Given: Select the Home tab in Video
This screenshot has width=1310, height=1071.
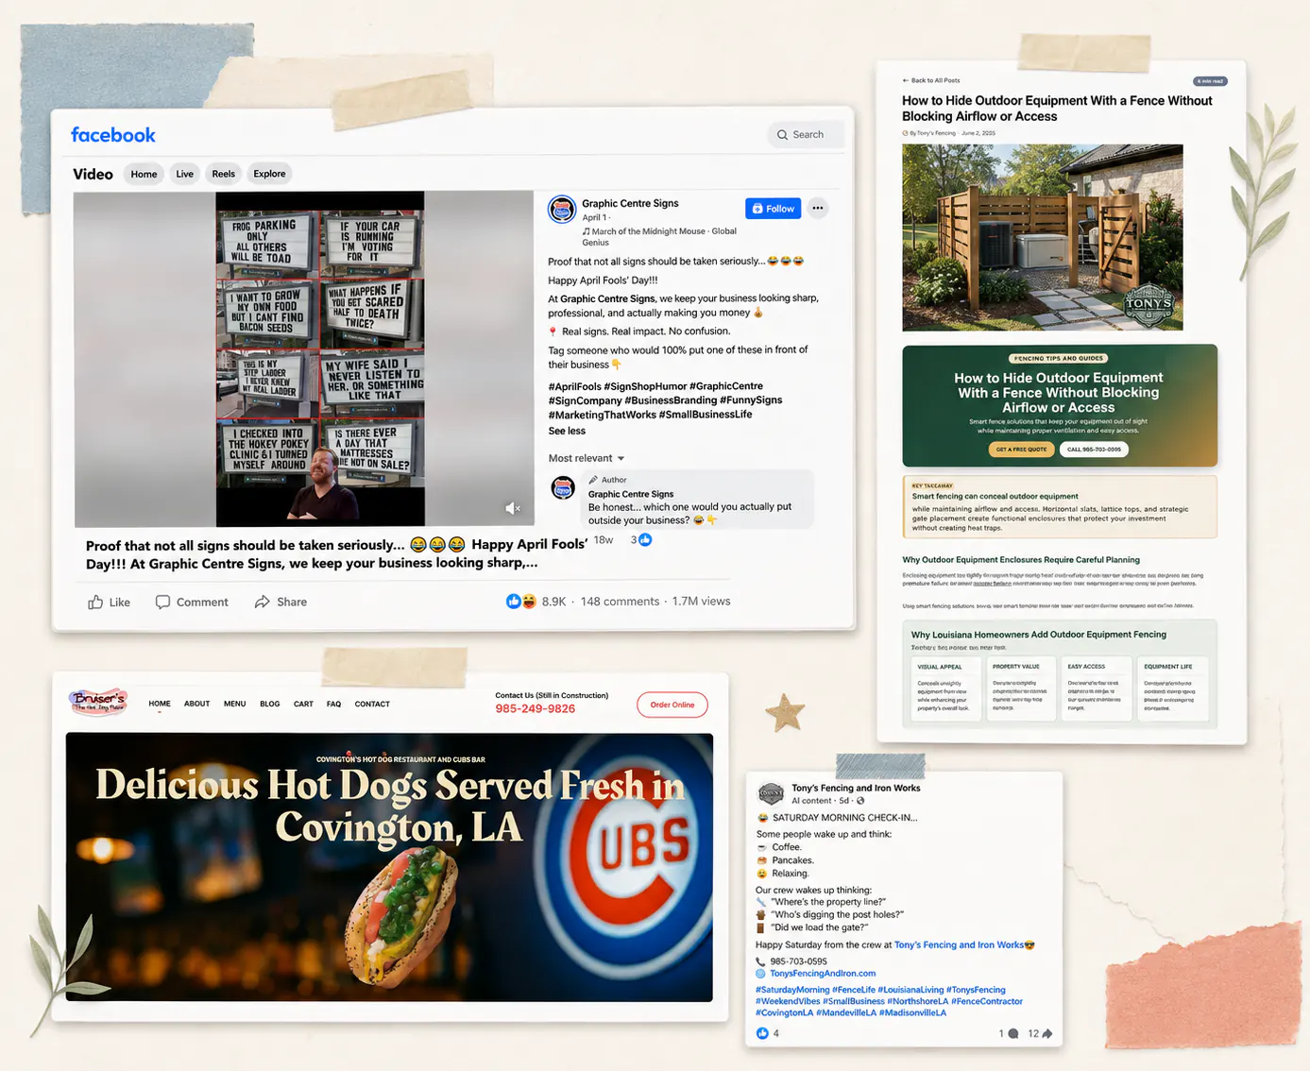Looking at the screenshot, I should [x=144, y=174].
